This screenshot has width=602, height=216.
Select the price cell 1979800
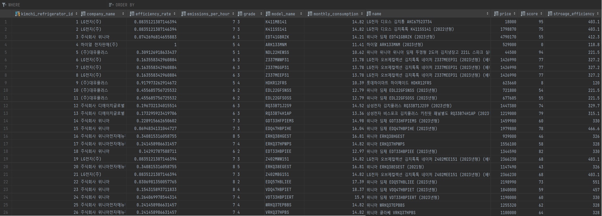click(x=504, y=129)
